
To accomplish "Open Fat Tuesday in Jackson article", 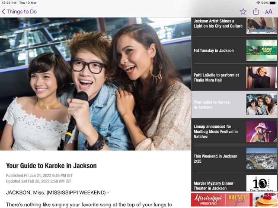I will (234, 50).
